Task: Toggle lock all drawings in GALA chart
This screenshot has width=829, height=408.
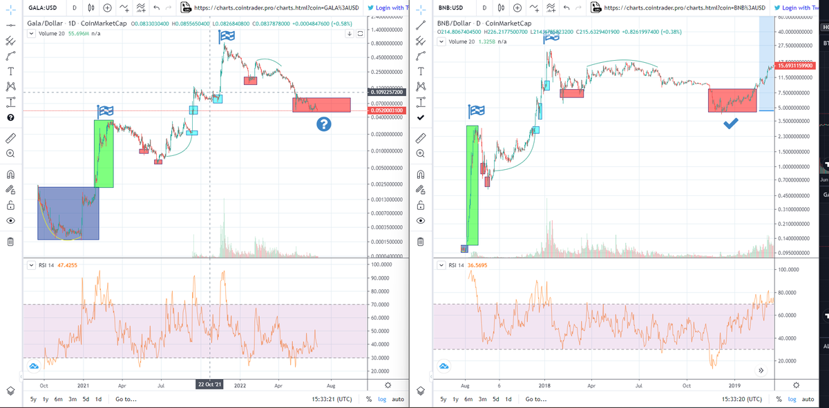Action: (10, 205)
